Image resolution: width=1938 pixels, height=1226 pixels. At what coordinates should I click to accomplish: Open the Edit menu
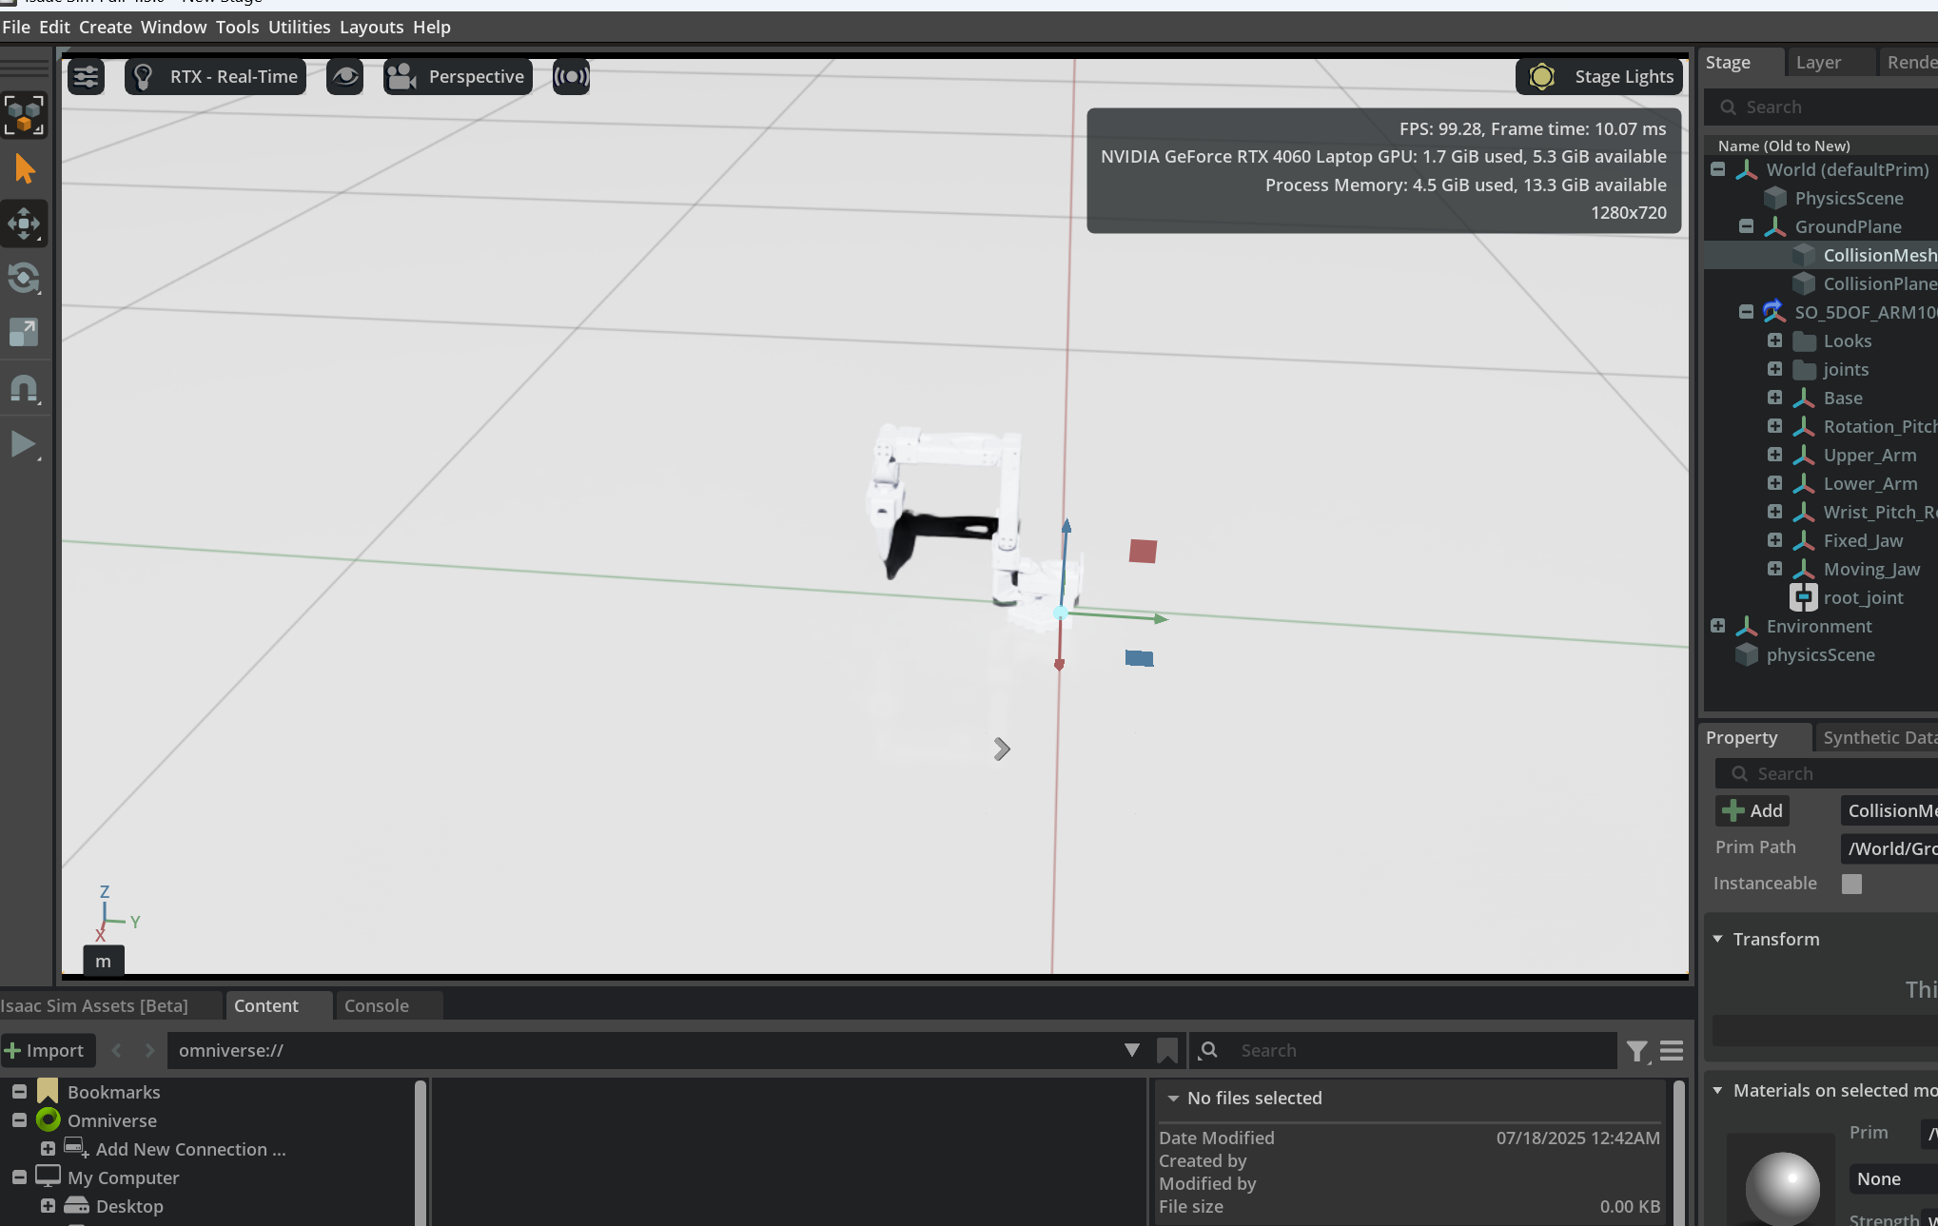(54, 27)
